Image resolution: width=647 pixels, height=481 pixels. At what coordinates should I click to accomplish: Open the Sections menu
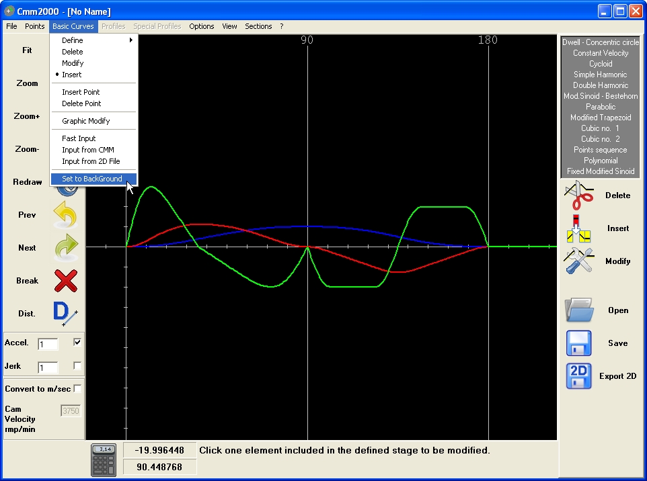258,26
